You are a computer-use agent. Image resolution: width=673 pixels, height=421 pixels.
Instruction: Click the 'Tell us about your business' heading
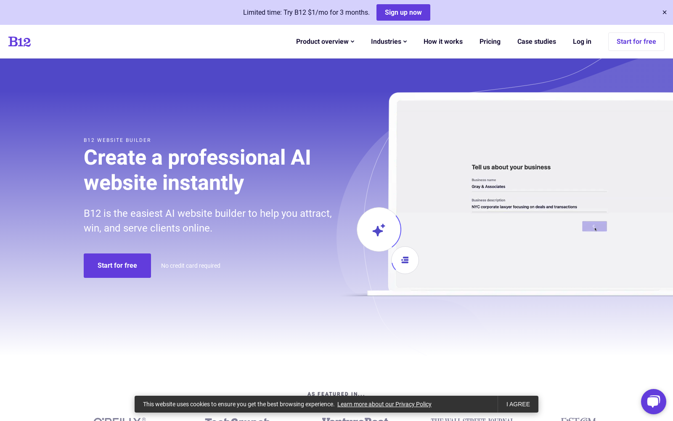point(511,167)
